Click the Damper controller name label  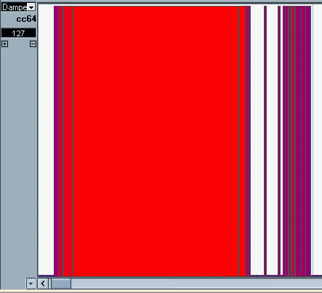[x=15, y=7]
